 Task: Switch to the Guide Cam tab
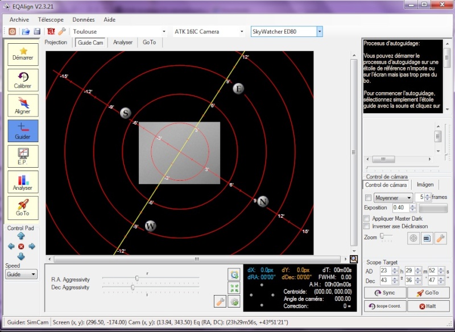90,43
